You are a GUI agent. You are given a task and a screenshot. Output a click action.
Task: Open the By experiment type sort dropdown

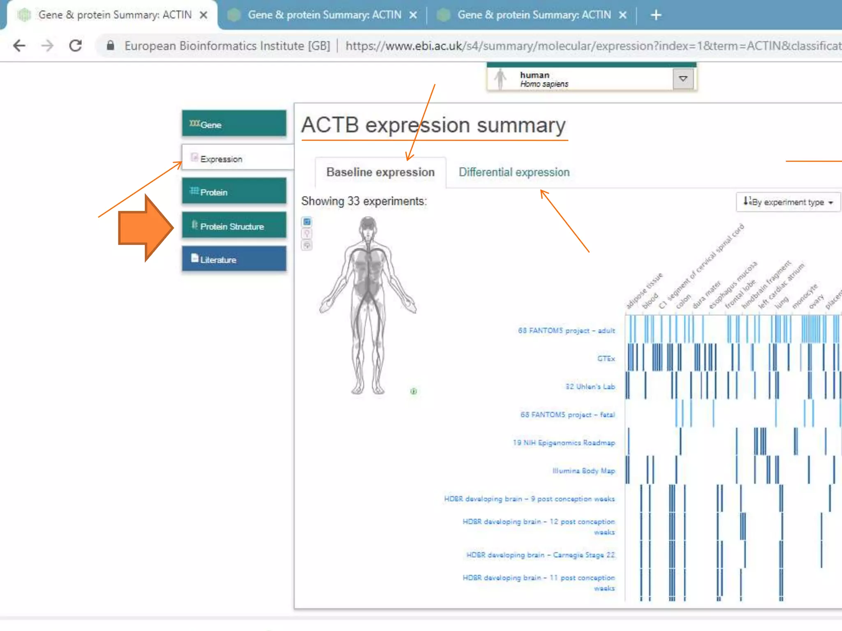coord(787,202)
